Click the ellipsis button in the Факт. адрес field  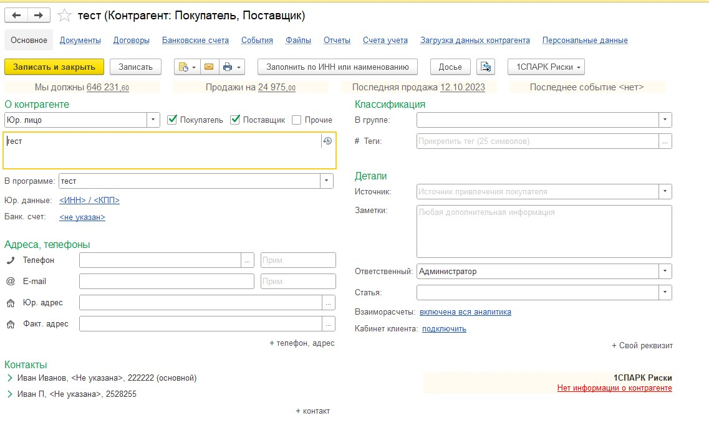pyautogui.click(x=329, y=323)
